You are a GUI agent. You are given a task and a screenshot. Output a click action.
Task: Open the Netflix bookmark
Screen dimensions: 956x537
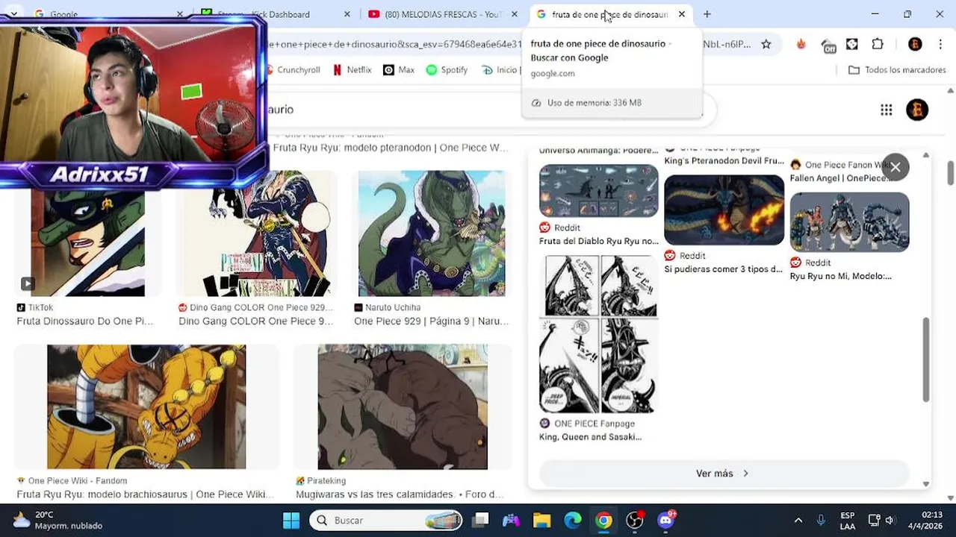click(x=352, y=69)
